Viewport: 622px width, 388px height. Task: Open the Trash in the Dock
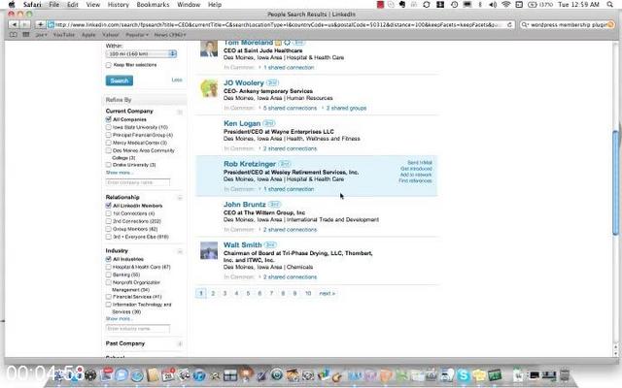click(x=565, y=375)
